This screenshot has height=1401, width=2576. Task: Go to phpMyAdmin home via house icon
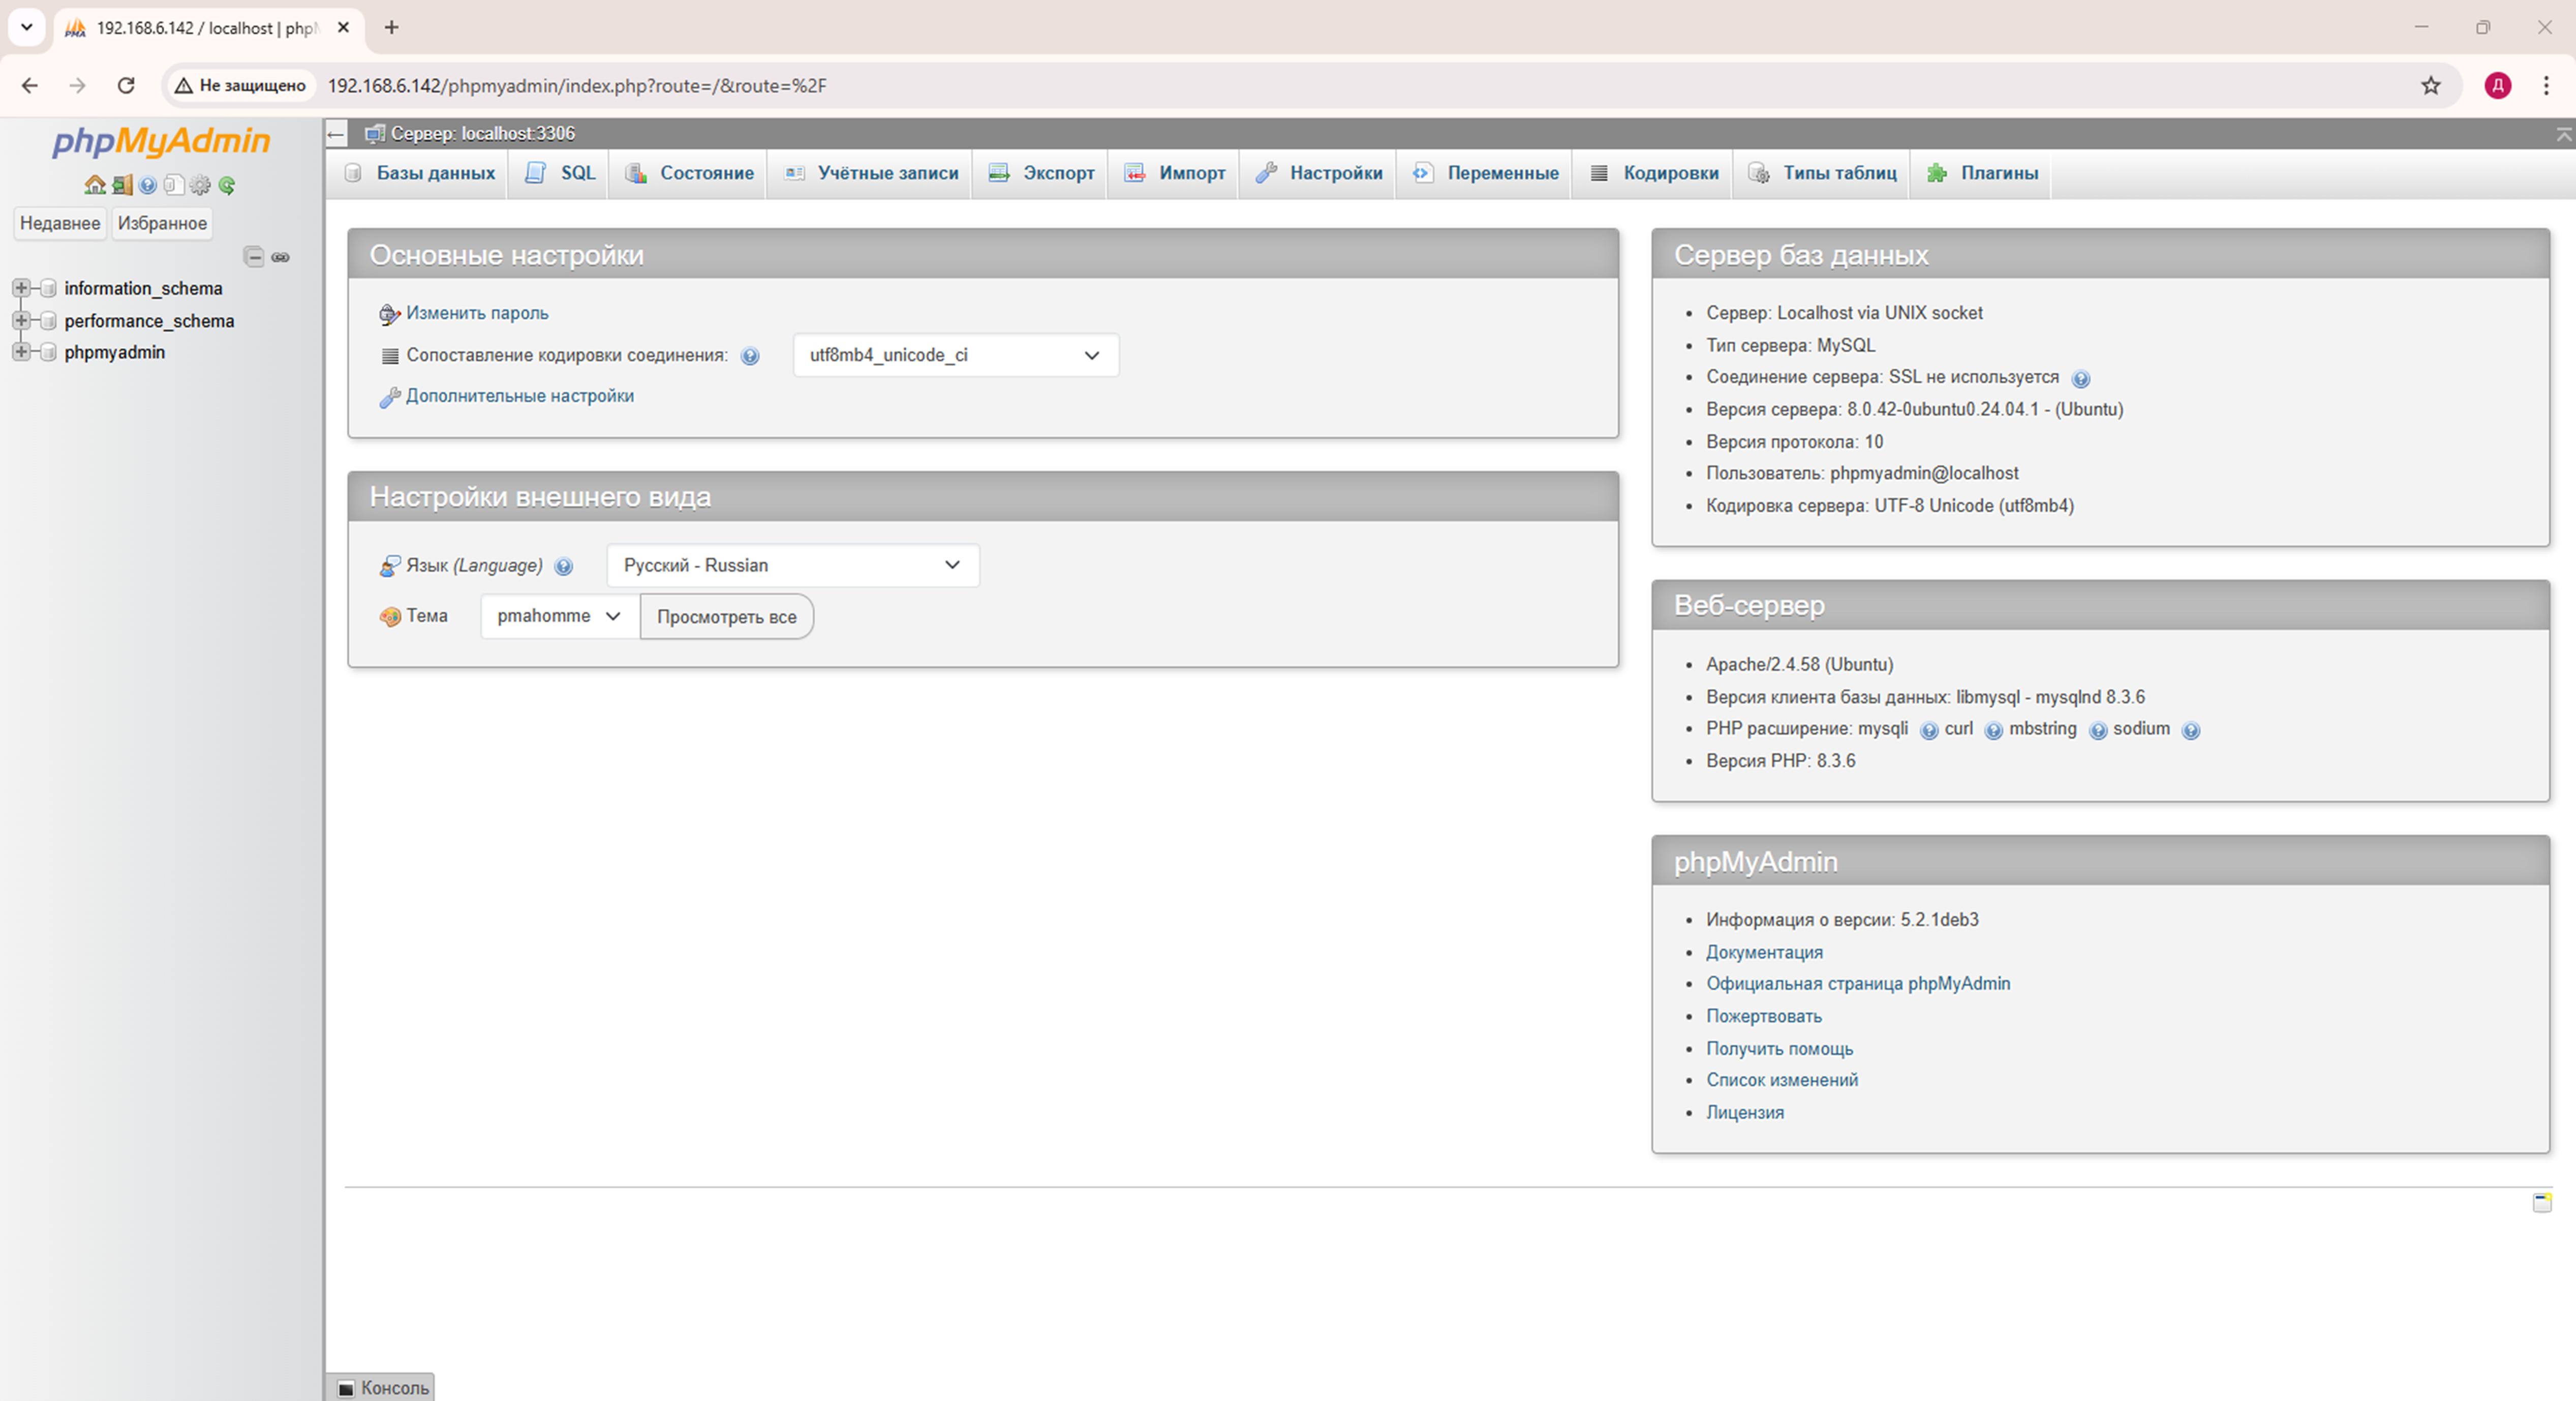(x=95, y=185)
